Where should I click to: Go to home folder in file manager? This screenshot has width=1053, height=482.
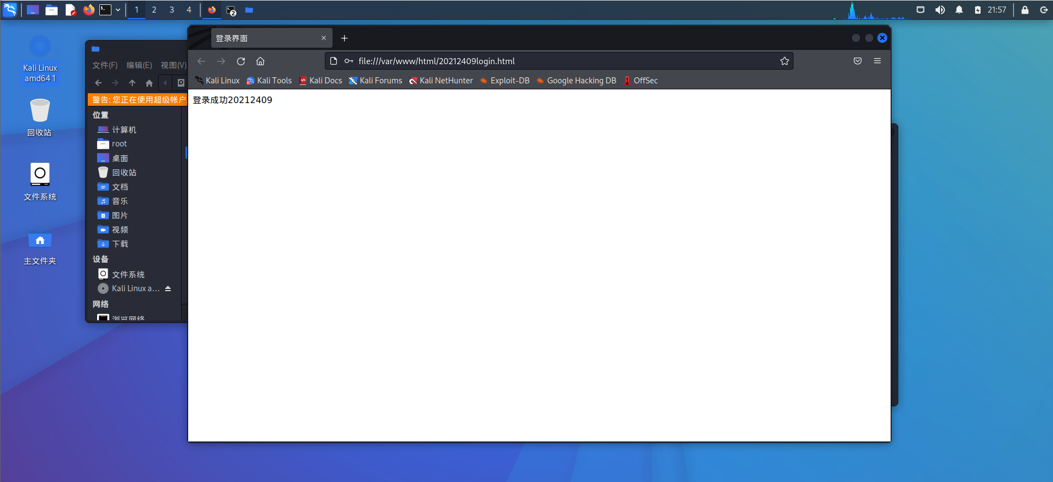tap(149, 83)
